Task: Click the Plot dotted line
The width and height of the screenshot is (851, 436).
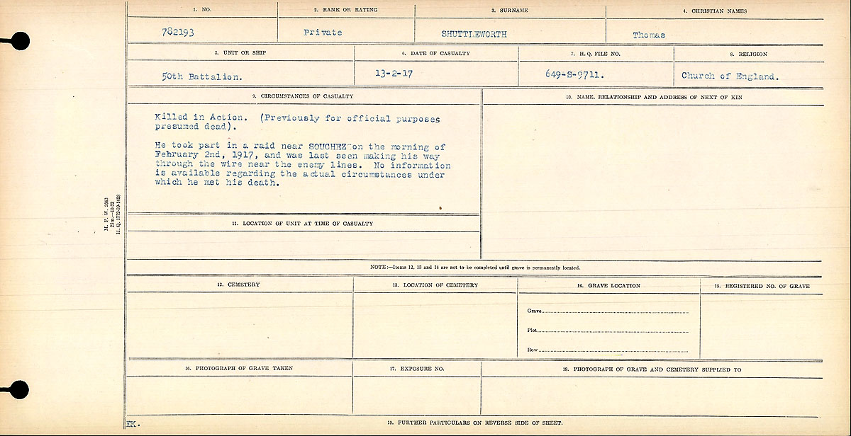Action: pyautogui.click(x=616, y=331)
